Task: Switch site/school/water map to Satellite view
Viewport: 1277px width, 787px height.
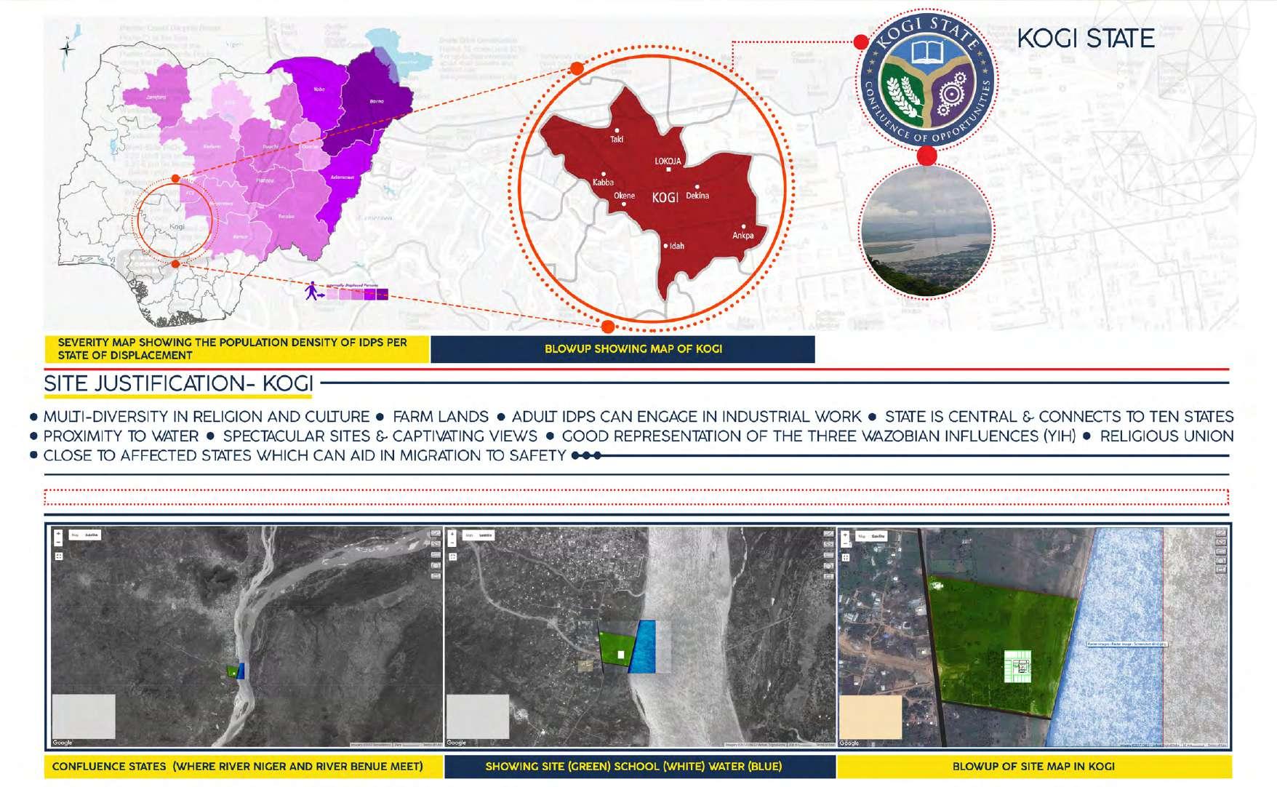Action: 486,535
